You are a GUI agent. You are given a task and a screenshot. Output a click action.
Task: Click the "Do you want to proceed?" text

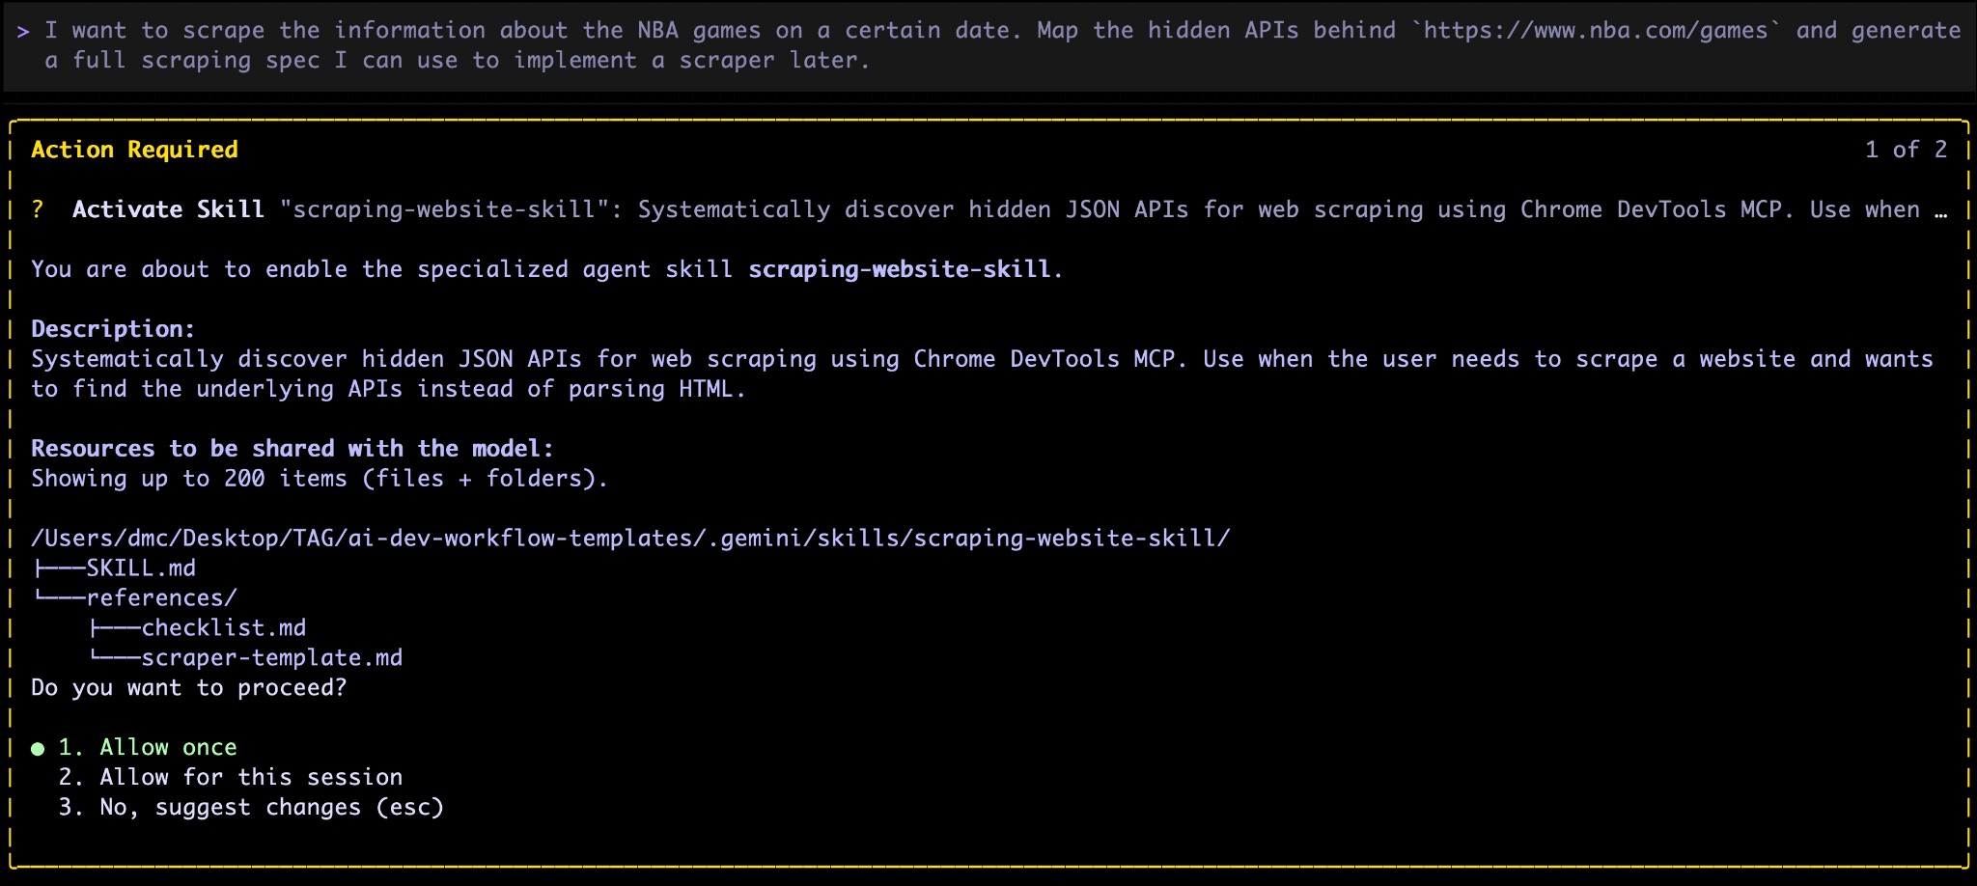189,687
